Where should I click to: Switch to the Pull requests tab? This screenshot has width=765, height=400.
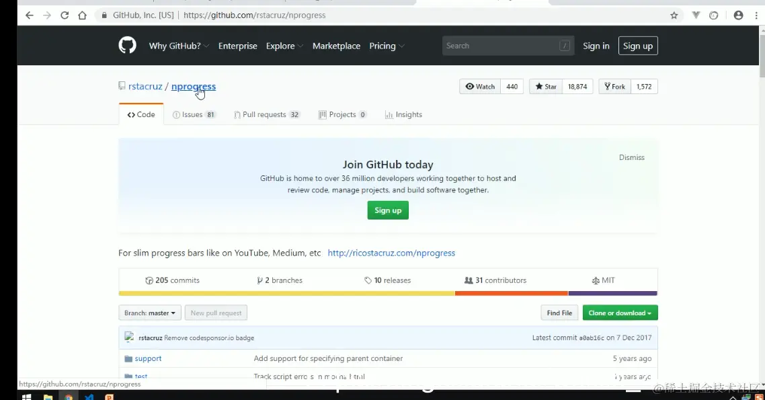(x=266, y=115)
